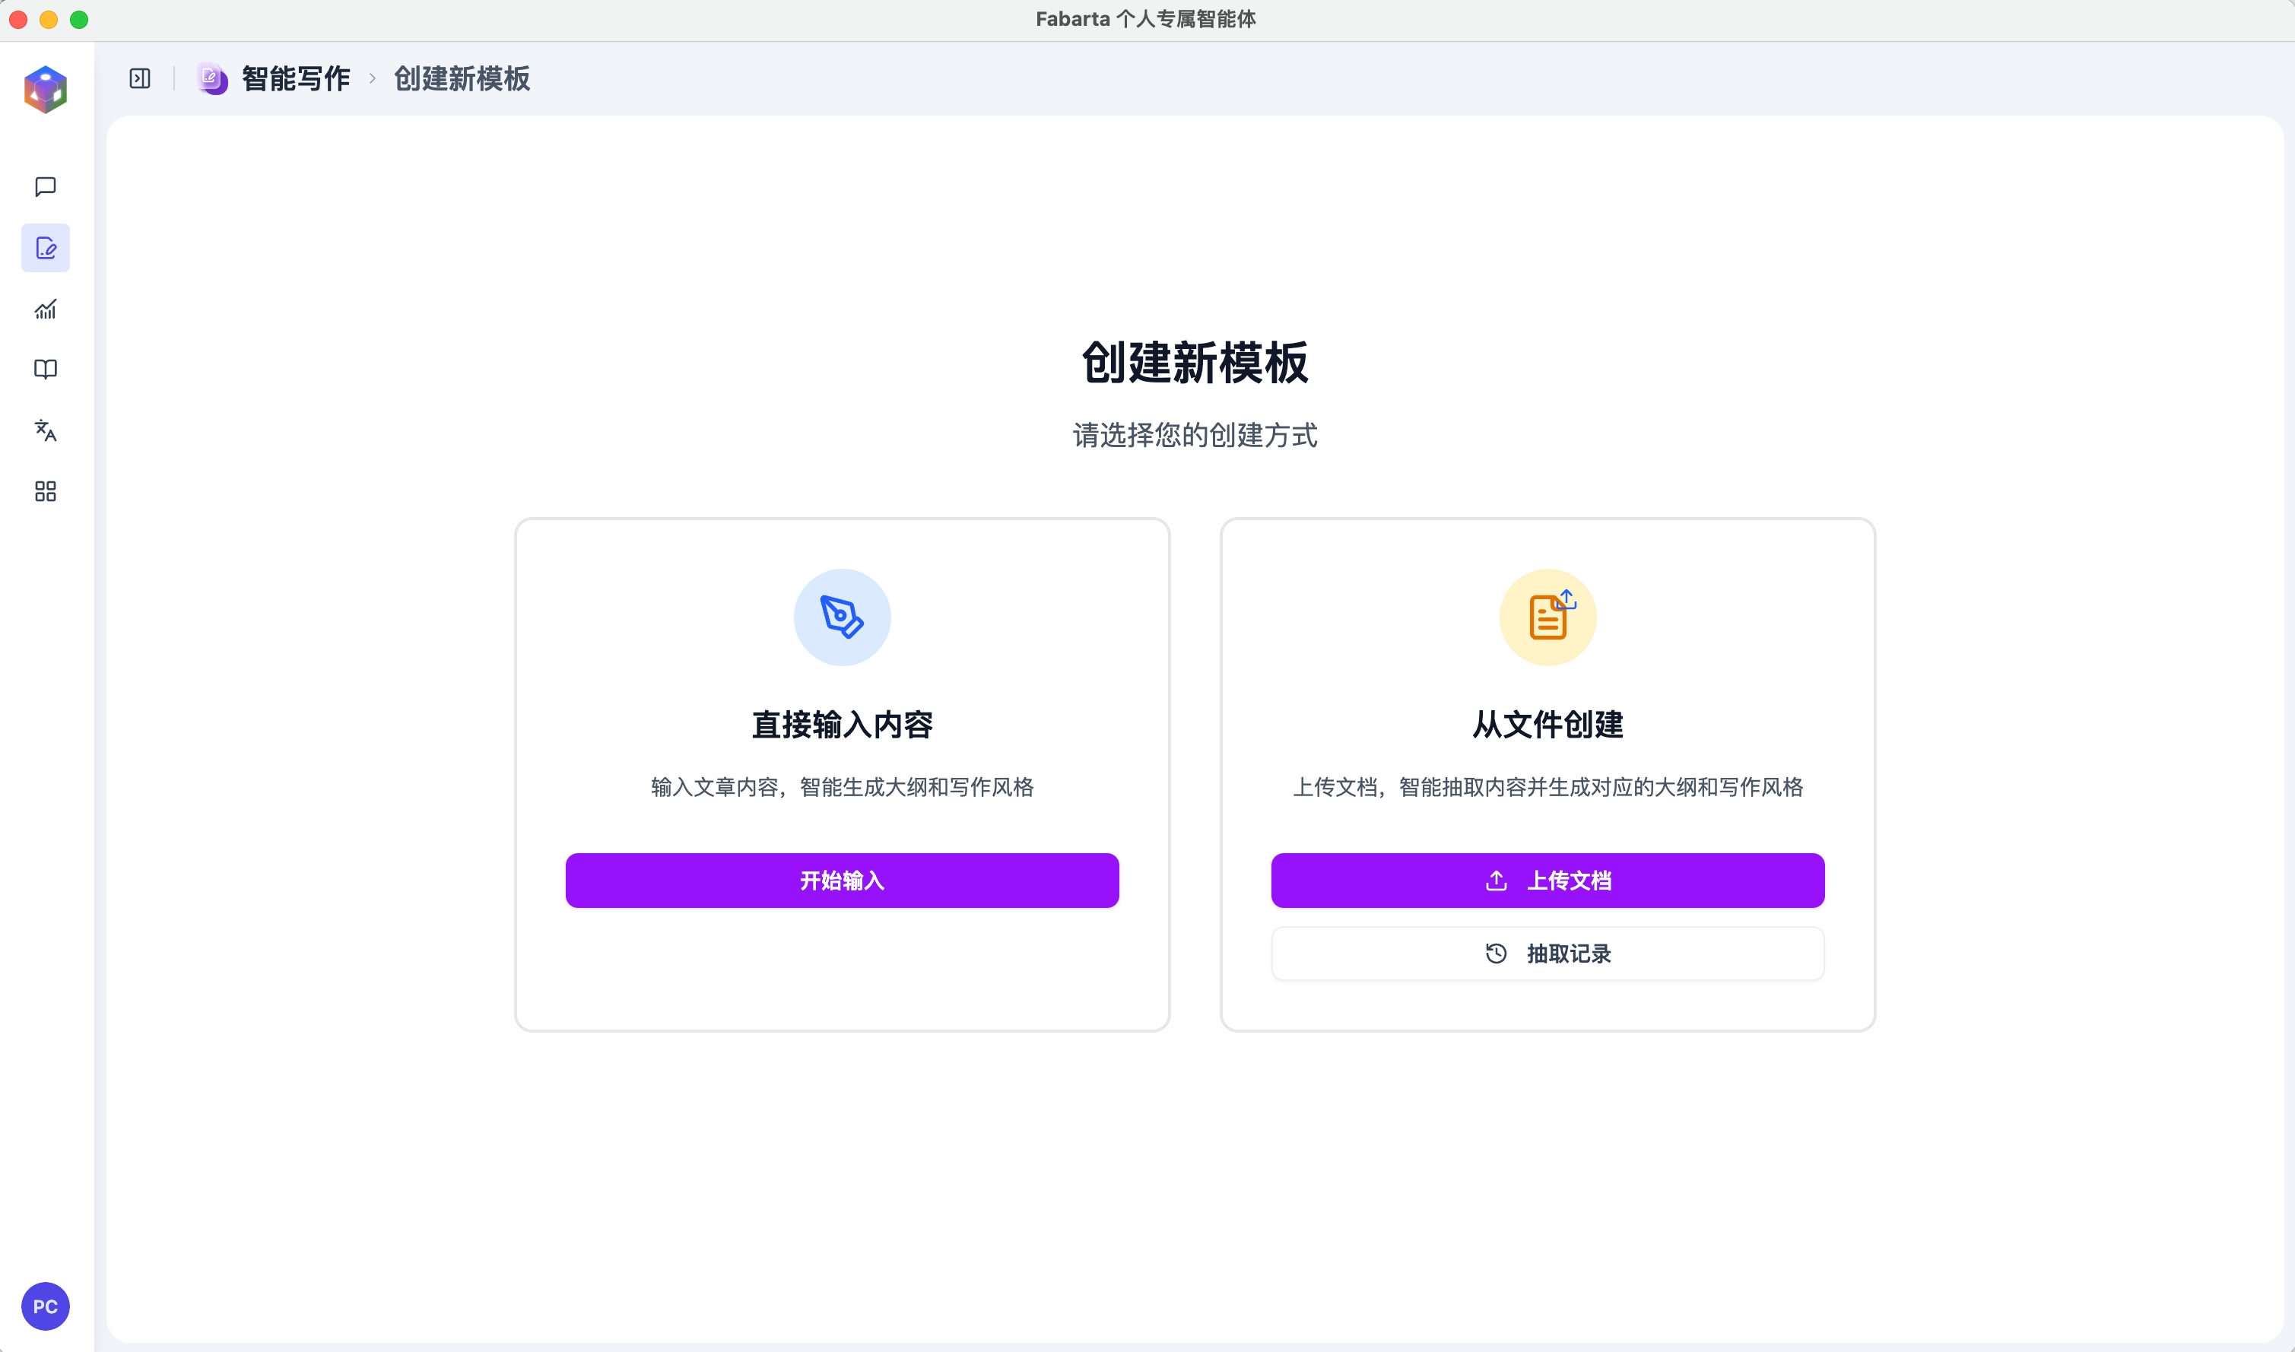2295x1352 pixels.
Task: Click the orange document upload icon
Action: (1547, 617)
